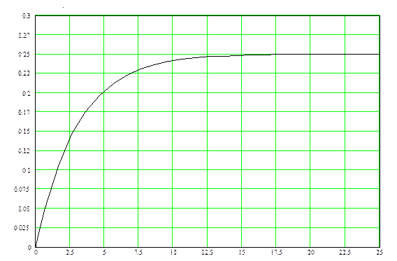Viewport: 397px width, 261px height.
Task: Select the 5 horizontal axis tick label
Action: pos(104,253)
